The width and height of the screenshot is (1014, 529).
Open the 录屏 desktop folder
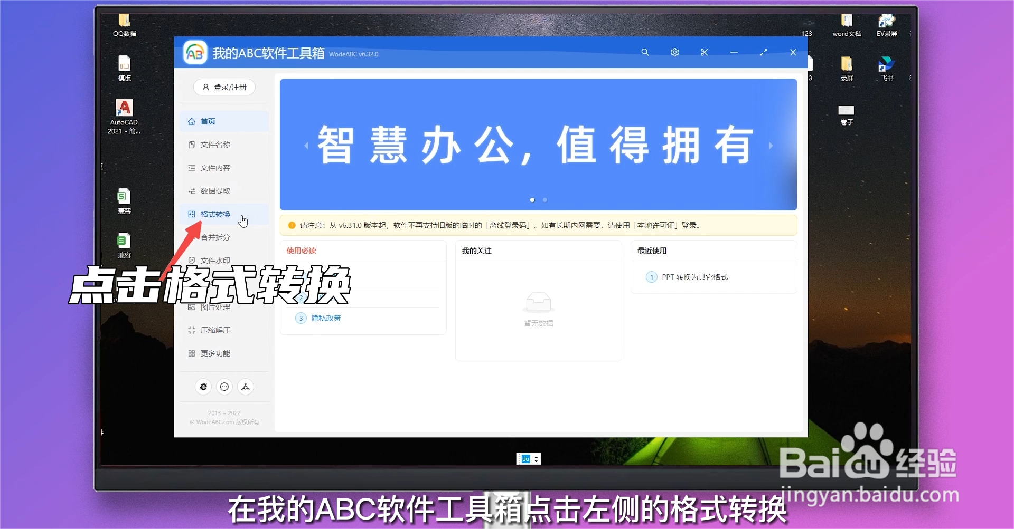(847, 69)
